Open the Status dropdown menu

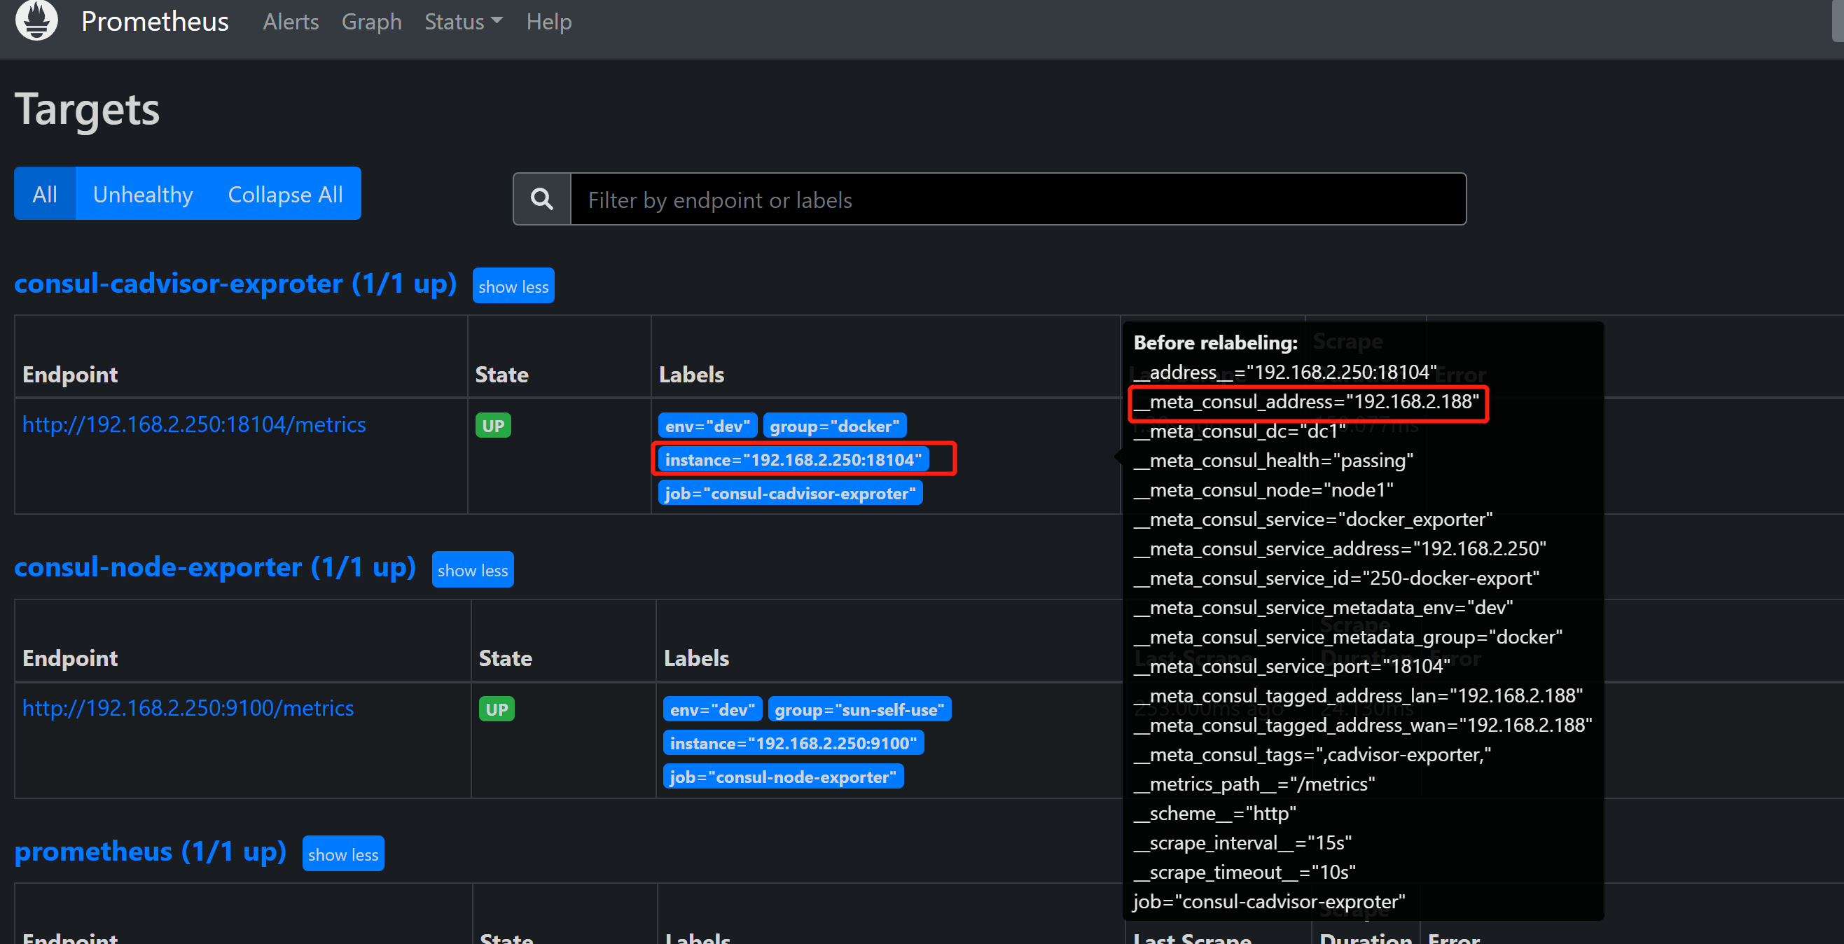tap(462, 22)
